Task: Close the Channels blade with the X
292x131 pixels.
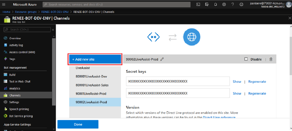Action: pyautogui.click(x=290, y=18)
